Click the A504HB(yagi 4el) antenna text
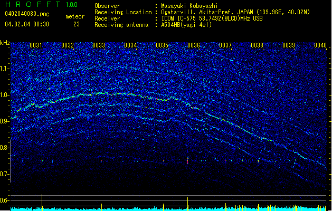 pyautogui.click(x=186, y=25)
